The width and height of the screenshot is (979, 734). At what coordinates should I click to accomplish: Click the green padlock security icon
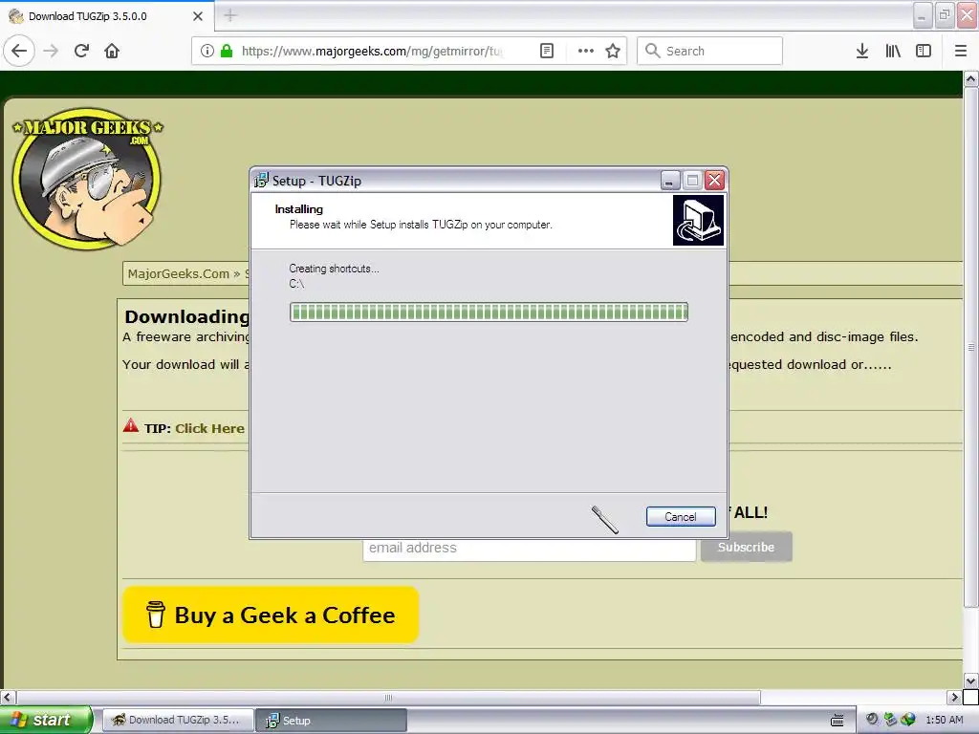pos(227,51)
